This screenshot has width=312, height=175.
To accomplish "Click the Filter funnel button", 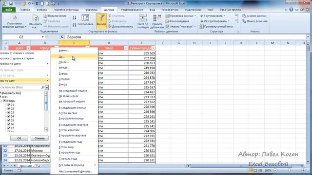I will click(x=101, y=21).
